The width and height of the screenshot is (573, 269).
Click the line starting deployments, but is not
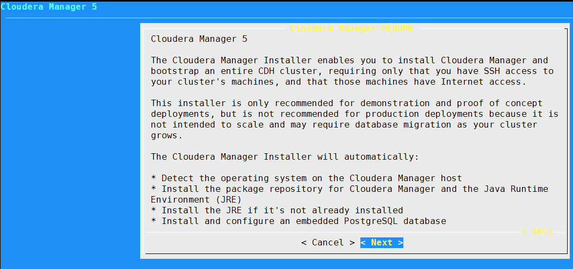click(355, 114)
